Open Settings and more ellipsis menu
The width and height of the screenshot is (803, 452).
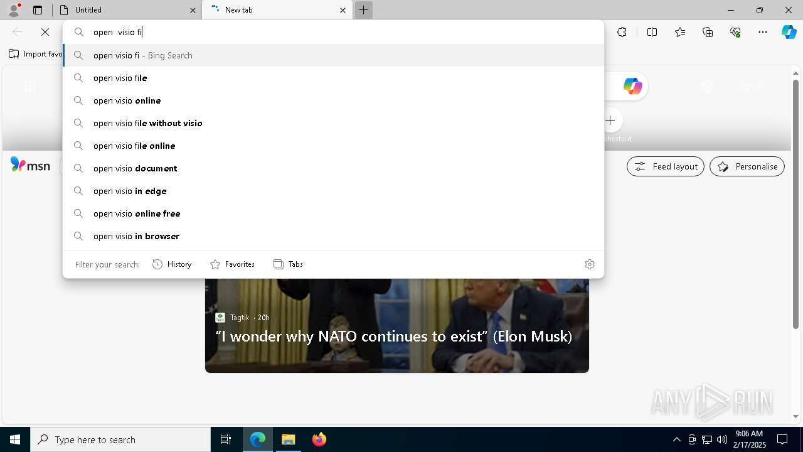tap(763, 32)
